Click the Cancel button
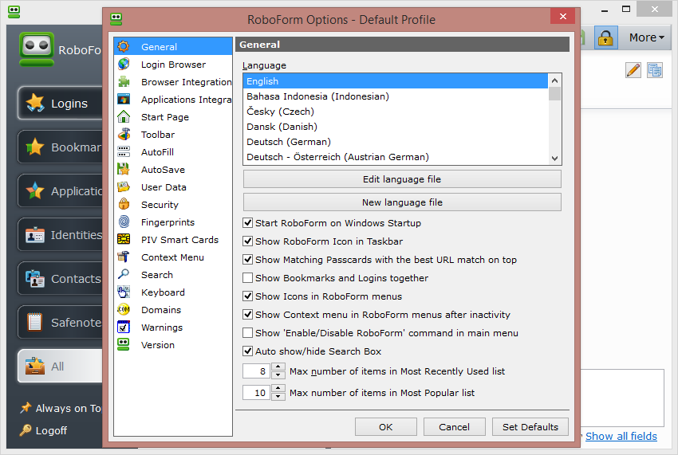Screen dimensions: 678x455 (454, 427)
